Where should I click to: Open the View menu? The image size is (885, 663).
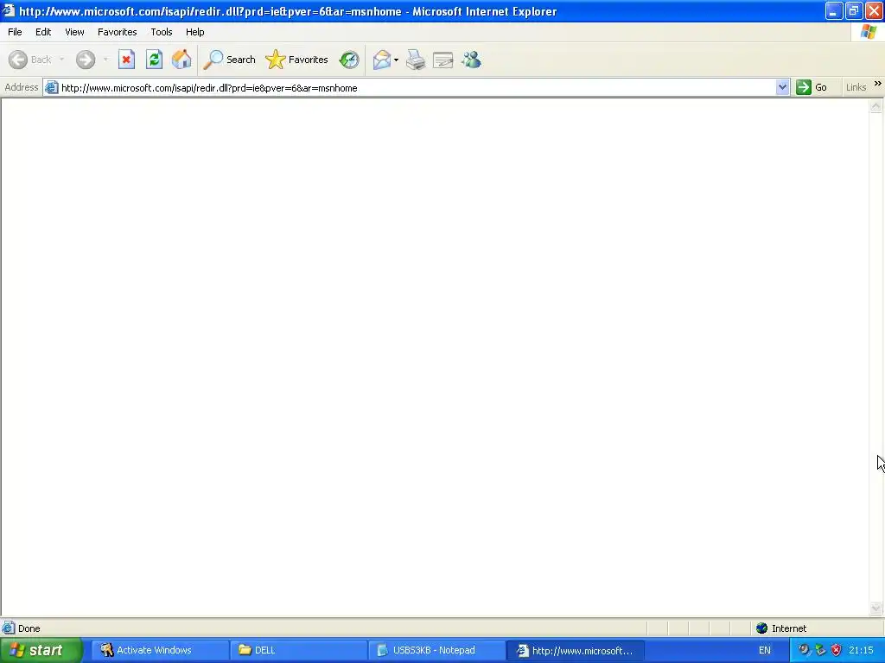coord(74,32)
